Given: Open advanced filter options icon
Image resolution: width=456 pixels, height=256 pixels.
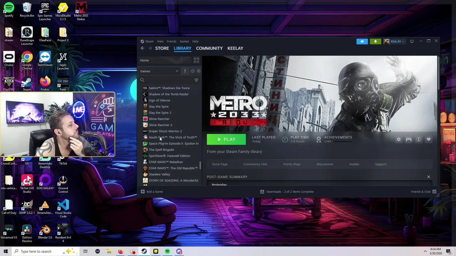Looking at the screenshot, I should click(196, 80).
